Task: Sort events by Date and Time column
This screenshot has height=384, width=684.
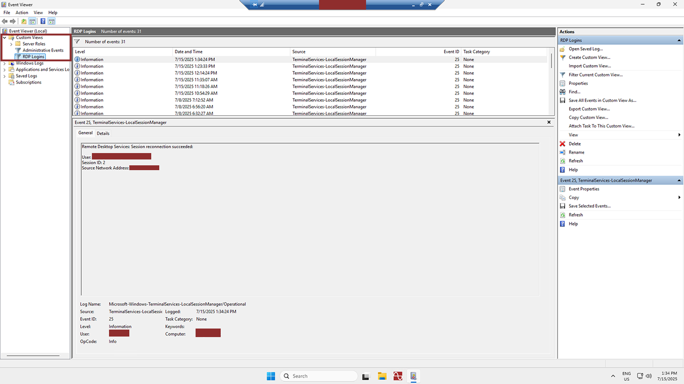Action: (189, 52)
